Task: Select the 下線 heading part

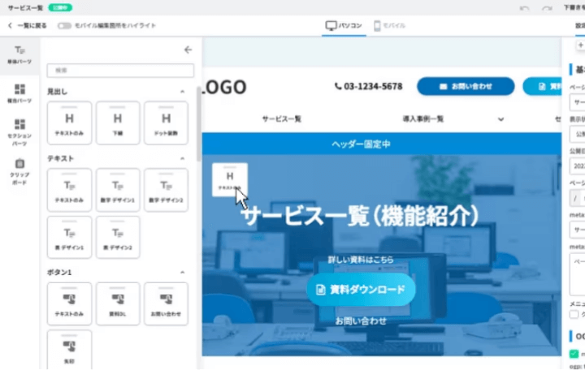Action: 117,123
